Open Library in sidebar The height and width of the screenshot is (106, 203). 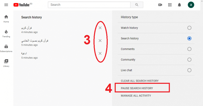coord(6,63)
